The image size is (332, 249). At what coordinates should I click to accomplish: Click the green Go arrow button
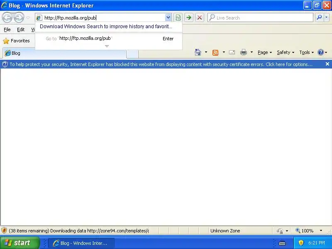(x=189, y=17)
